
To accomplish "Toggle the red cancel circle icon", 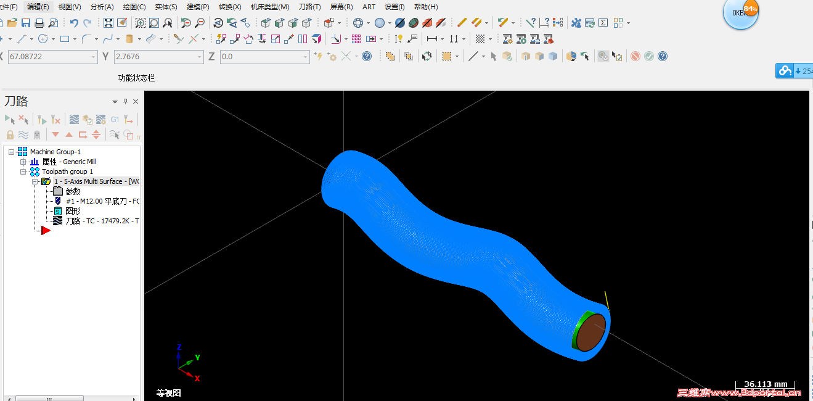I will pos(635,56).
